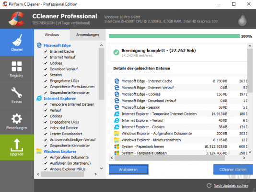Viewport: 256px width, 192px height.
Task: Click IE icon beside Internet Explorer - Cookies
Action: click(116, 127)
